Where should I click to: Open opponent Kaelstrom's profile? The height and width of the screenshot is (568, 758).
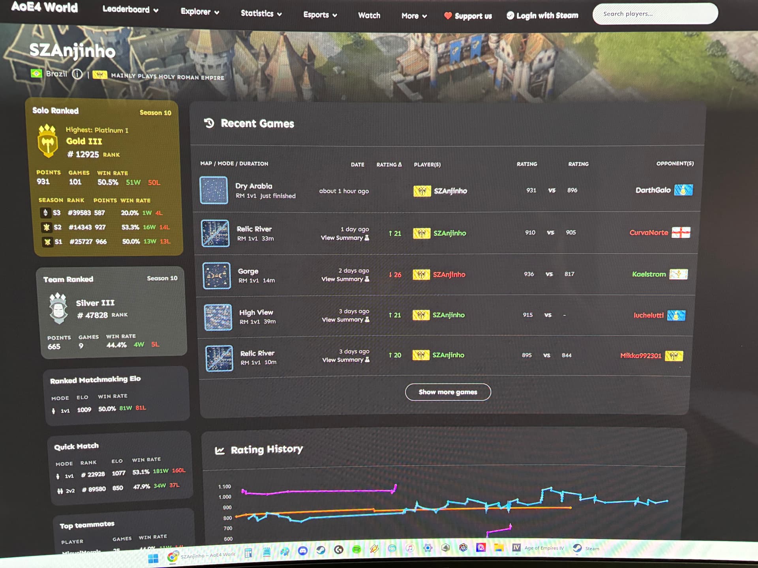pyautogui.click(x=649, y=274)
